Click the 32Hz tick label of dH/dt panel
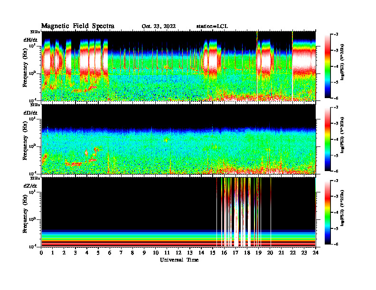Screen dimensions: 376x290 tap(35, 32)
